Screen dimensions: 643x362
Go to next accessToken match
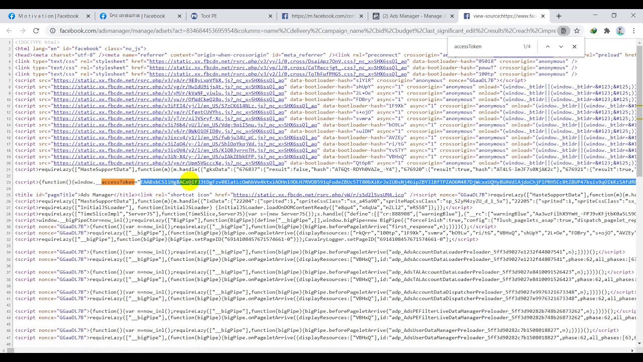tap(561, 46)
